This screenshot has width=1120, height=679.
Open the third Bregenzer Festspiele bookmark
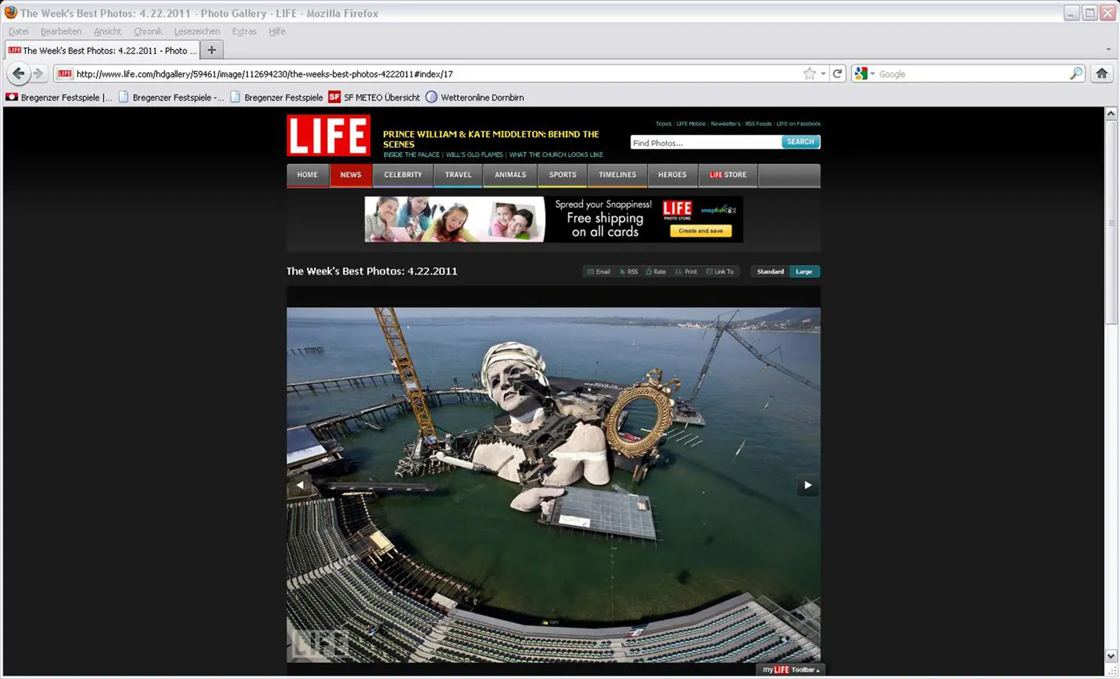[x=276, y=97]
